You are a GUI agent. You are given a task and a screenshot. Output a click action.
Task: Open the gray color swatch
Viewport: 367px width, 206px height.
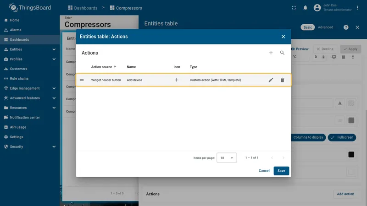pos(351,120)
